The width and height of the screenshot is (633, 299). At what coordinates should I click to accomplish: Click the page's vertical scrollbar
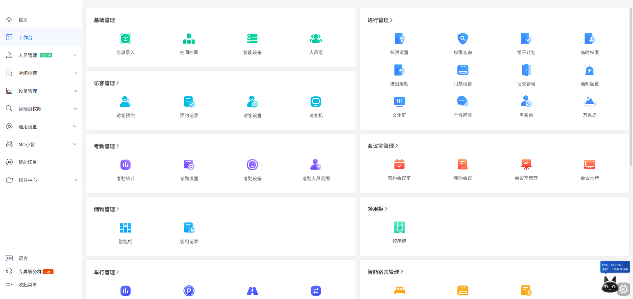pos(631,86)
